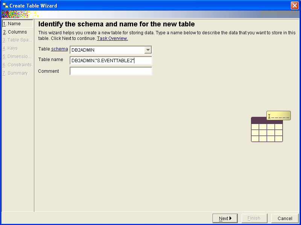Open the 3. Table Spa... step
Image resolution: width=301 pixels, height=225 pixels.
17,40
